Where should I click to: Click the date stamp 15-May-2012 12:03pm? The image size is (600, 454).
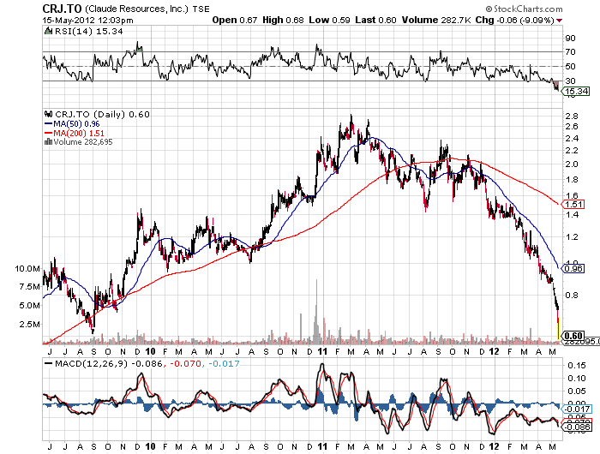click(x=87, y=21)
